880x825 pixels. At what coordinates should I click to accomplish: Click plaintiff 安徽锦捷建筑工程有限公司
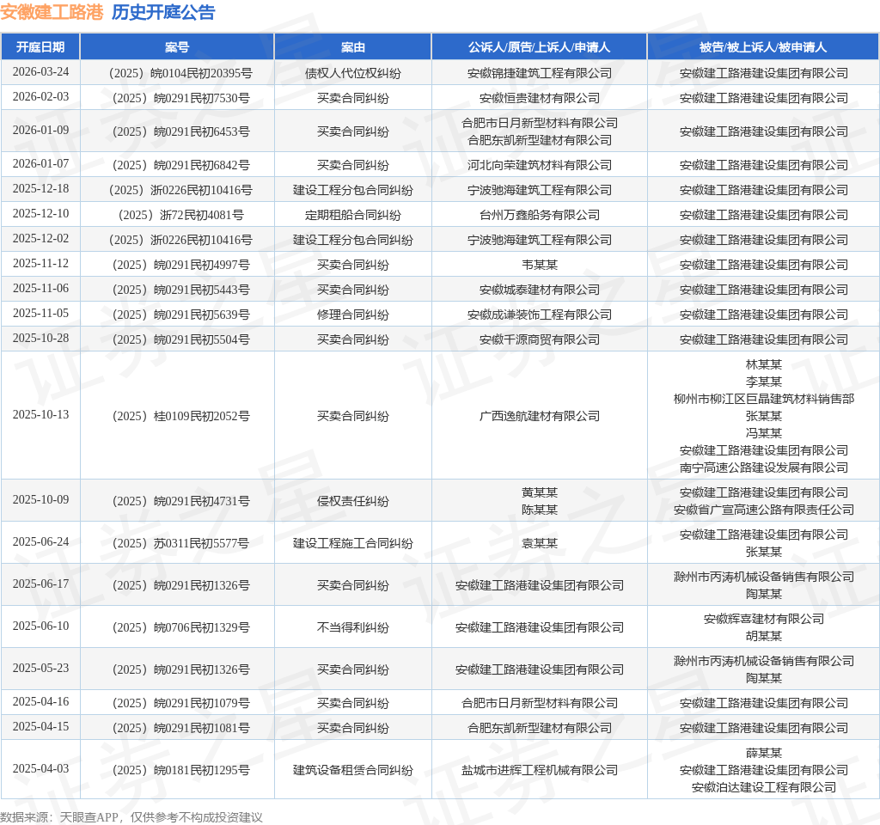pos(540,74)
